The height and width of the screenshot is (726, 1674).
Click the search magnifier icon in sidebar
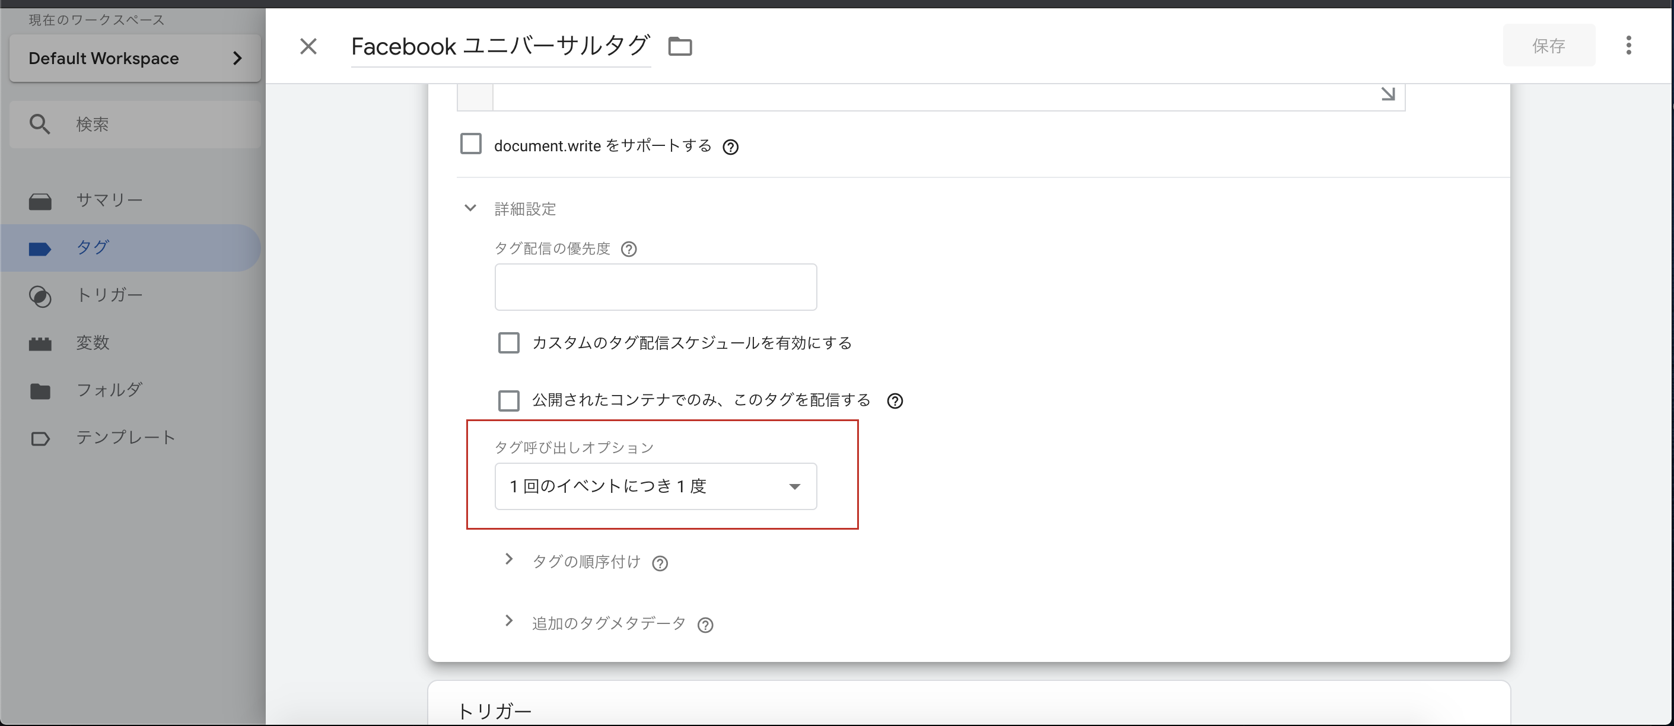(40, 124)
